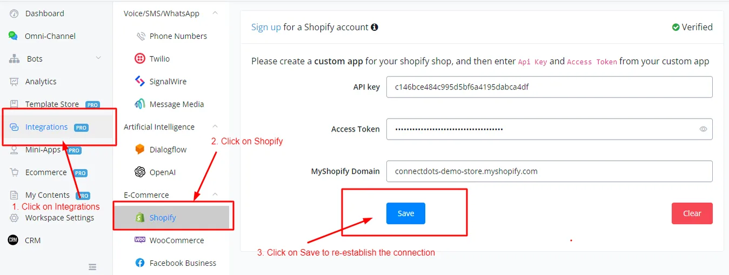Screen dimensions: 729x275
Task: Click the blue Save button
Action: tap(406, 214)
